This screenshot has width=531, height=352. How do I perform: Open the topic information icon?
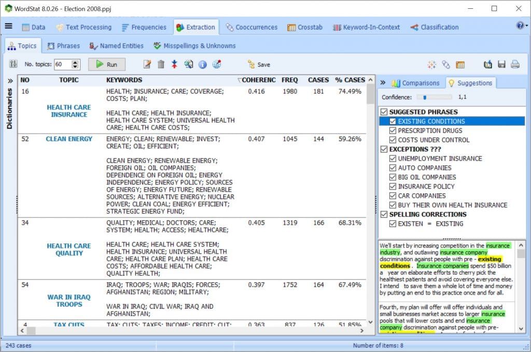(x=203, y=64)
